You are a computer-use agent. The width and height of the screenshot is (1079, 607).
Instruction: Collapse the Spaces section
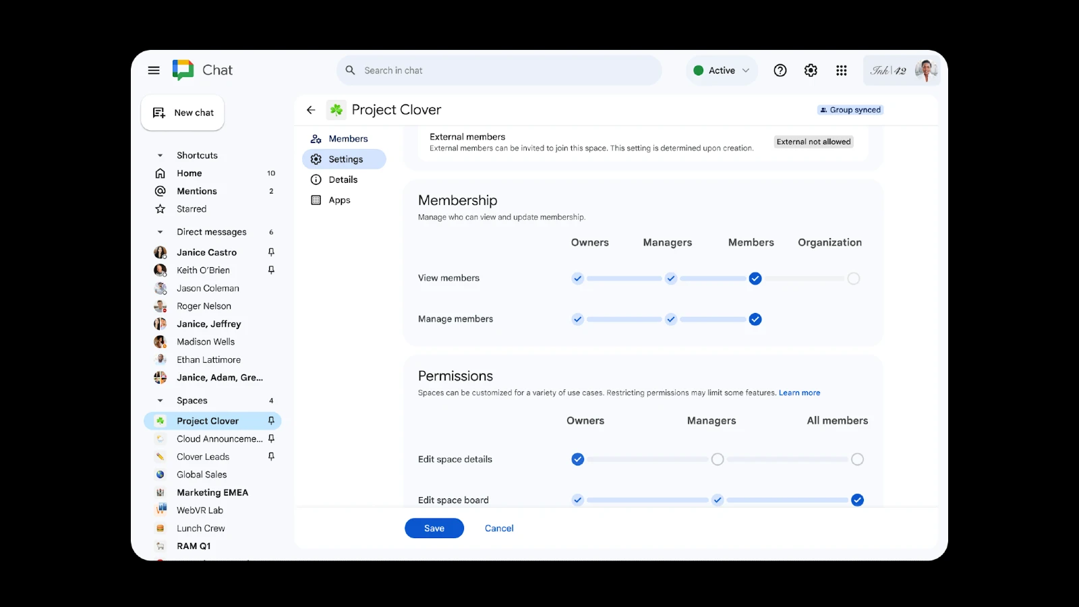tap(160, 401)
